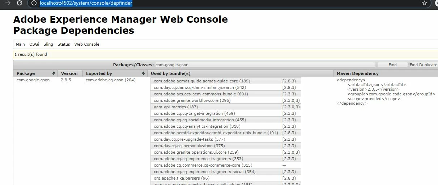Screen dimensions: 438x185
Task: Click the sort arrows icon in Package header
Action: click(x=54, y=73)
